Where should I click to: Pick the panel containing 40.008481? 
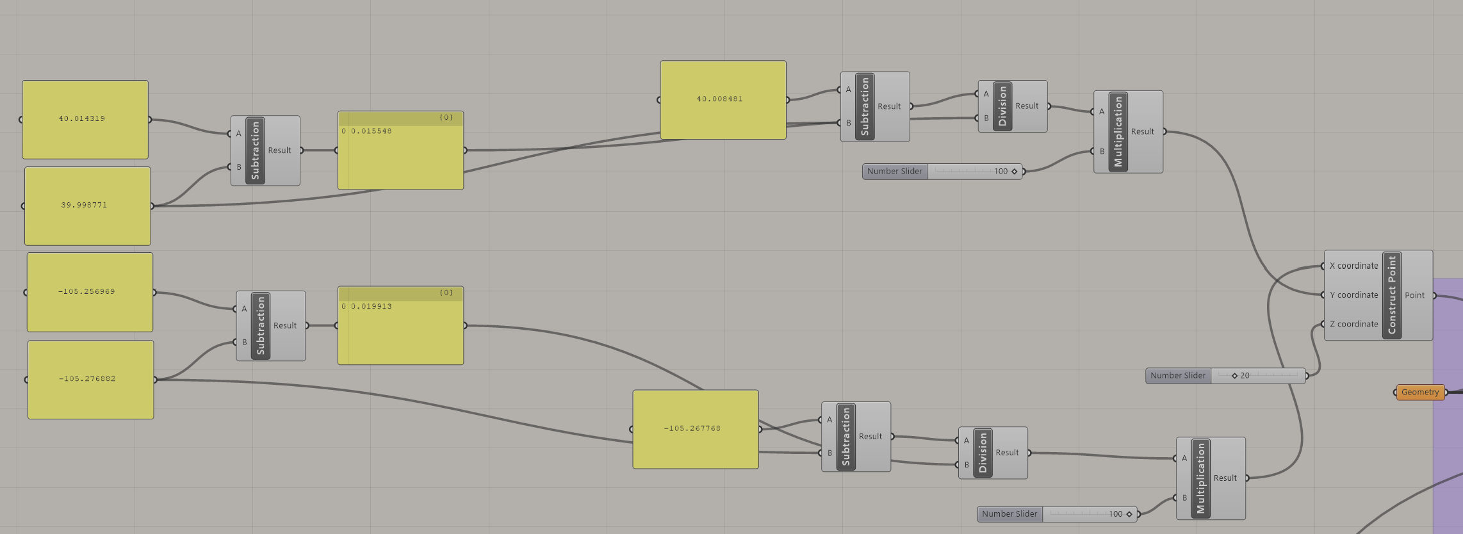tap(723, 100)
